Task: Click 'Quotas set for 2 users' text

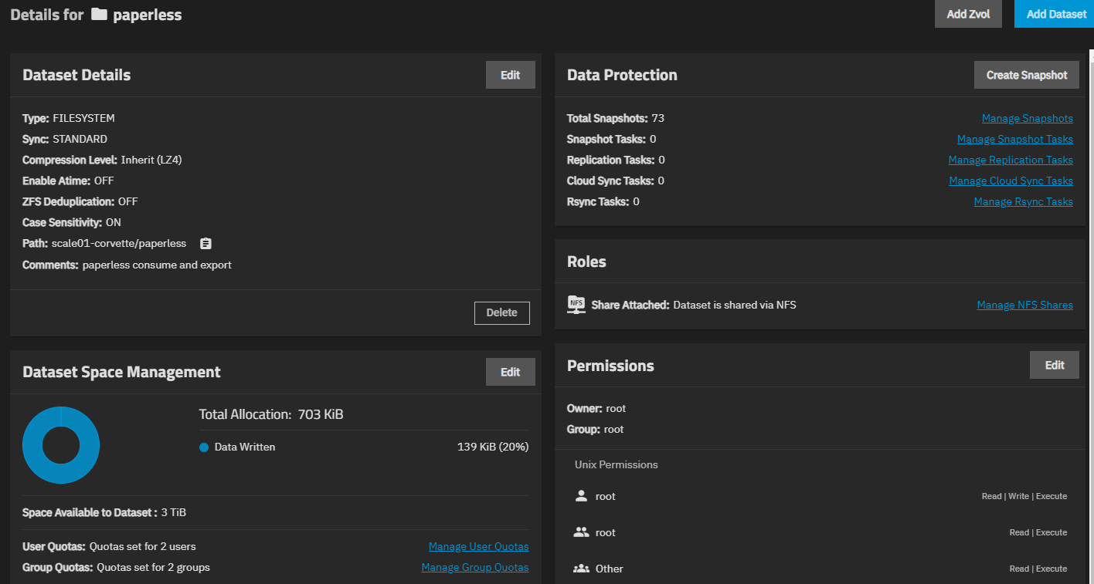Action: (143, 546)
